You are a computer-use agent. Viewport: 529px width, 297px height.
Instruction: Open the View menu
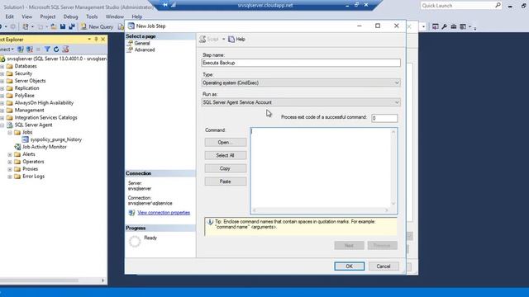pos(27,16)
